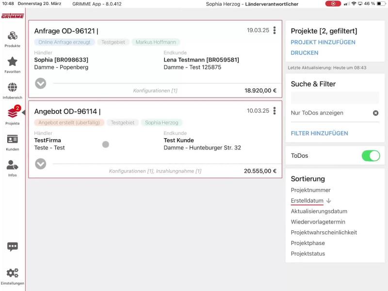Clear the Nur ToDos anzeigen filter
388x291 pixels.
pos(375,113)
